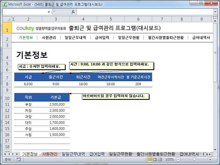220x165 pixels.
Task: Switch to the 월간사원별출퇴근현황 sheet tab
Action: 156,154
